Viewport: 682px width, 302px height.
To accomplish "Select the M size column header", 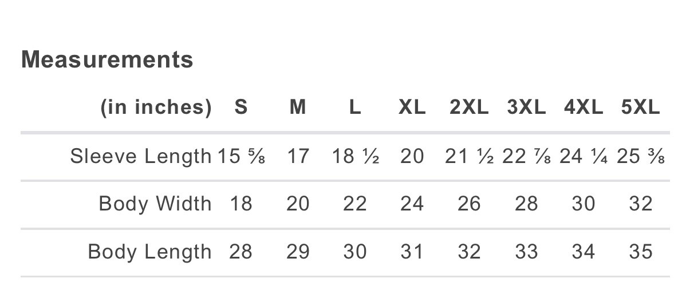I will click(298, 107).
